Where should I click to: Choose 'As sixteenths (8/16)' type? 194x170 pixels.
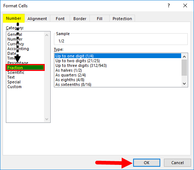click(118, 84)
